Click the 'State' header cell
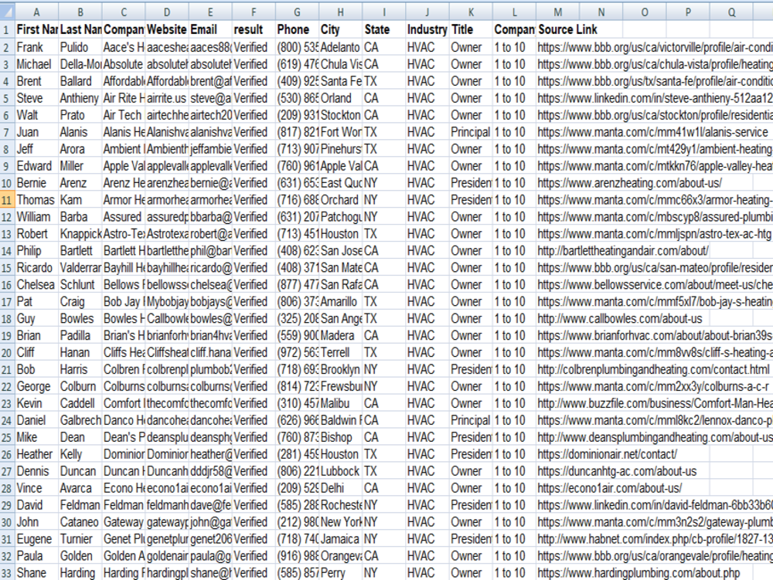The width and height of the screenshot is (773, 580). pyautogui.click(x=384, y=29)
